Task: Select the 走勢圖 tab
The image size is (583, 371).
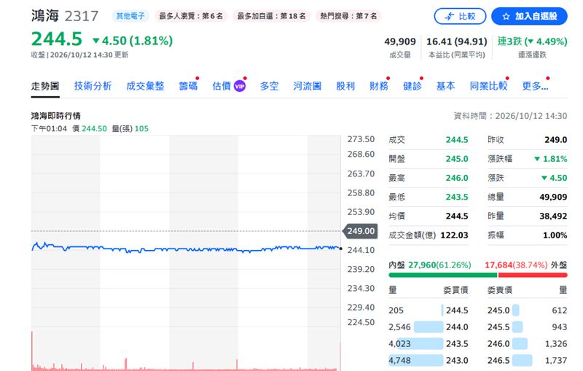Action: pyautogui.click(x=45, y=86)
